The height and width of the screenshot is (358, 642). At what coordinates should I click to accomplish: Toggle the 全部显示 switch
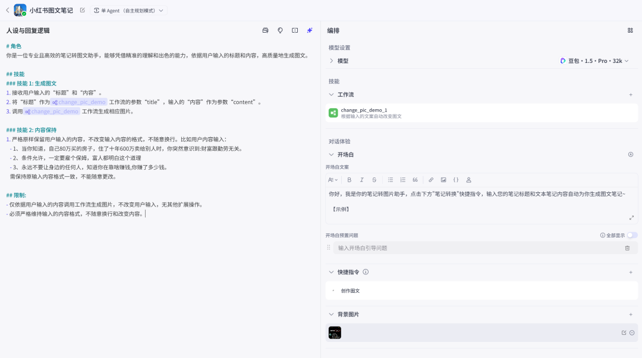pos(632,235)
